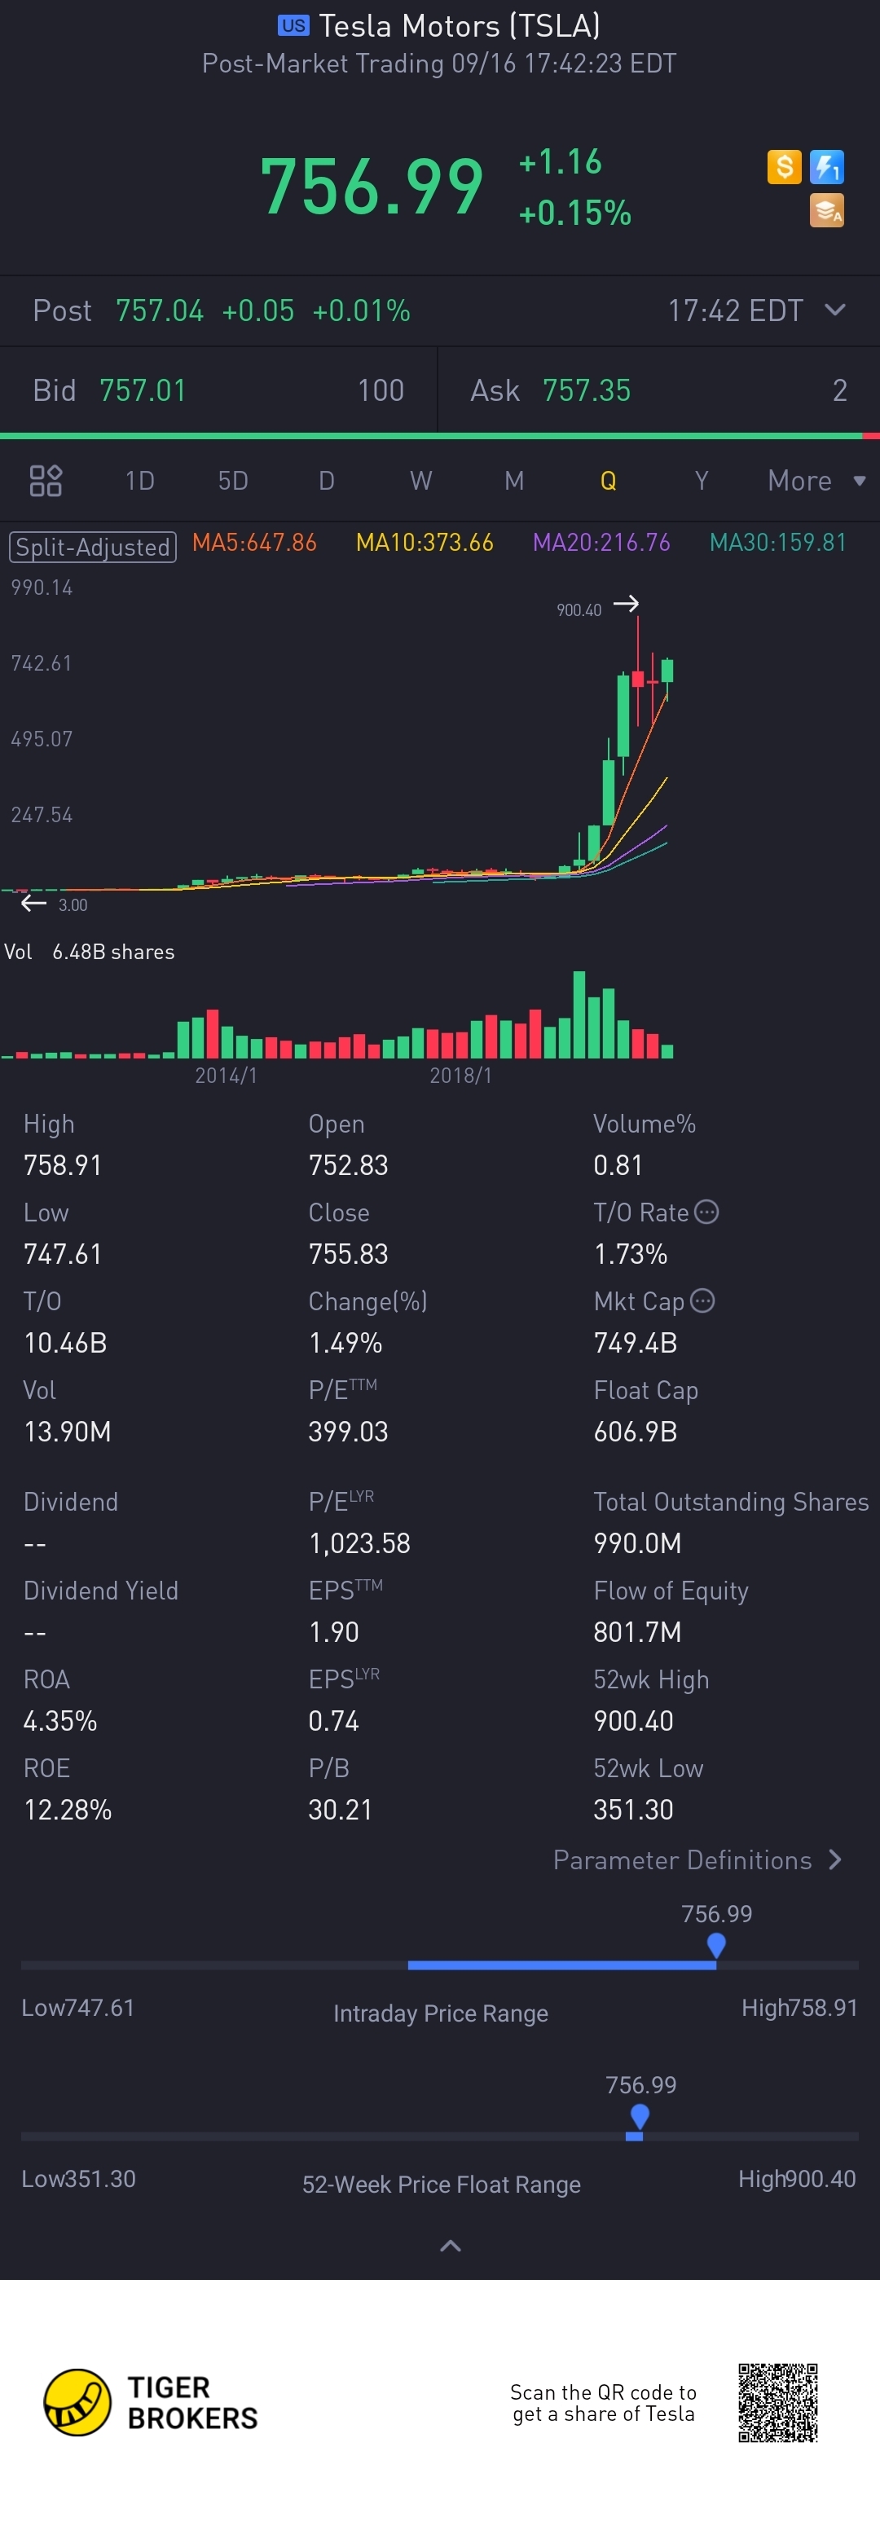Tap the ROE value 12.28%
This screenshot has width=880, height=2526.
click(x=68, y=1809)
